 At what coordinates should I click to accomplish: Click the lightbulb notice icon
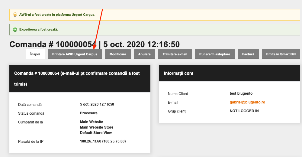coord(15,15)
